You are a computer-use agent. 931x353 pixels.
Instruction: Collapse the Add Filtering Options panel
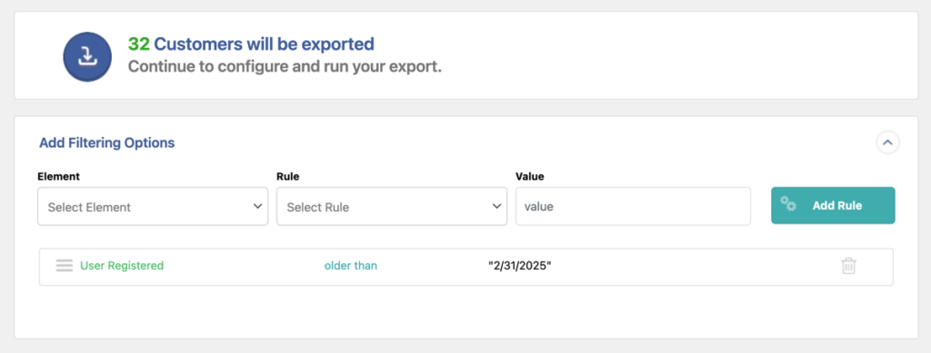(887, 142)
